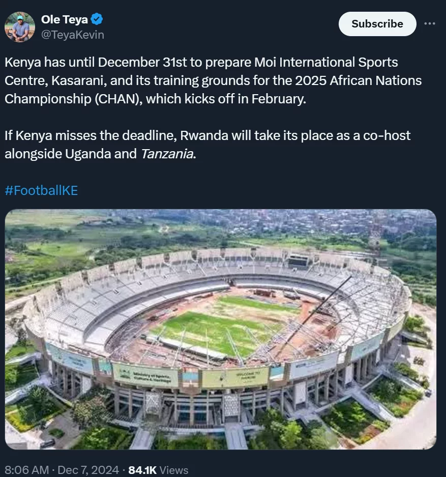Click the blue verified checkmark badge
Viewport: 446px width, 477px height.
[x=97, y=19]
